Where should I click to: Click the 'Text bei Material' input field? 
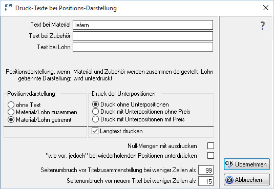click(143, 25)
